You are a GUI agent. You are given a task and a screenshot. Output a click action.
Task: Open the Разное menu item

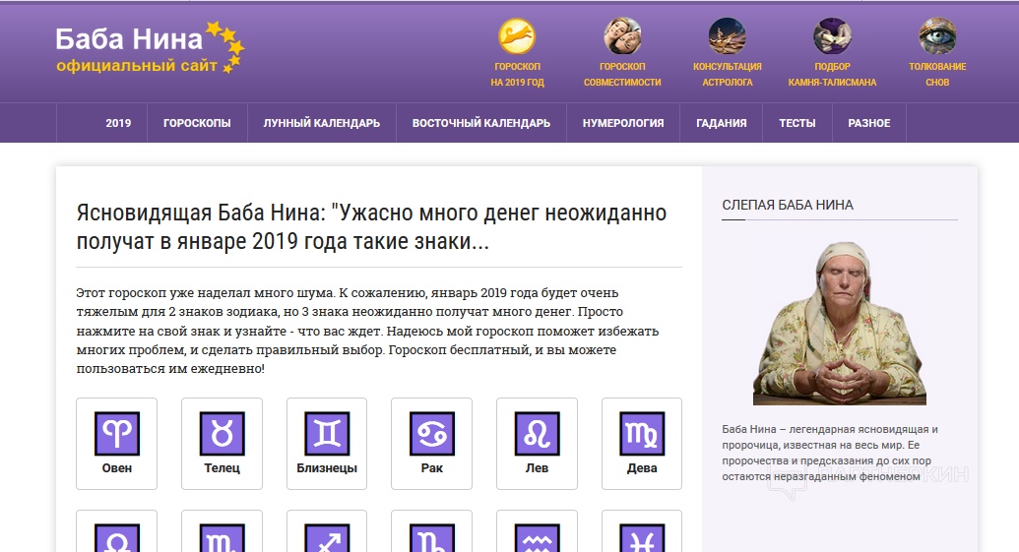869,123
